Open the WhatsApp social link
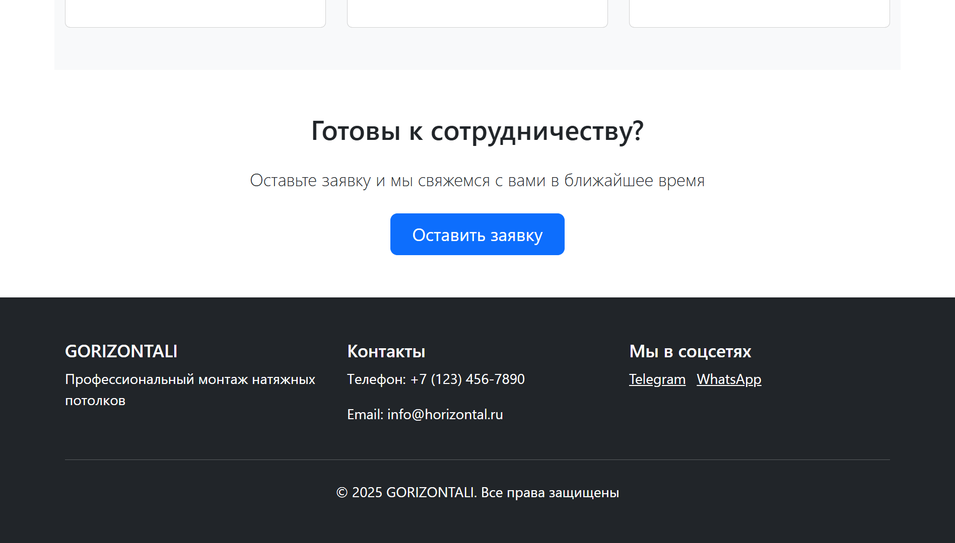The width and height of the screenshot is (955, 543). [728, 379]
